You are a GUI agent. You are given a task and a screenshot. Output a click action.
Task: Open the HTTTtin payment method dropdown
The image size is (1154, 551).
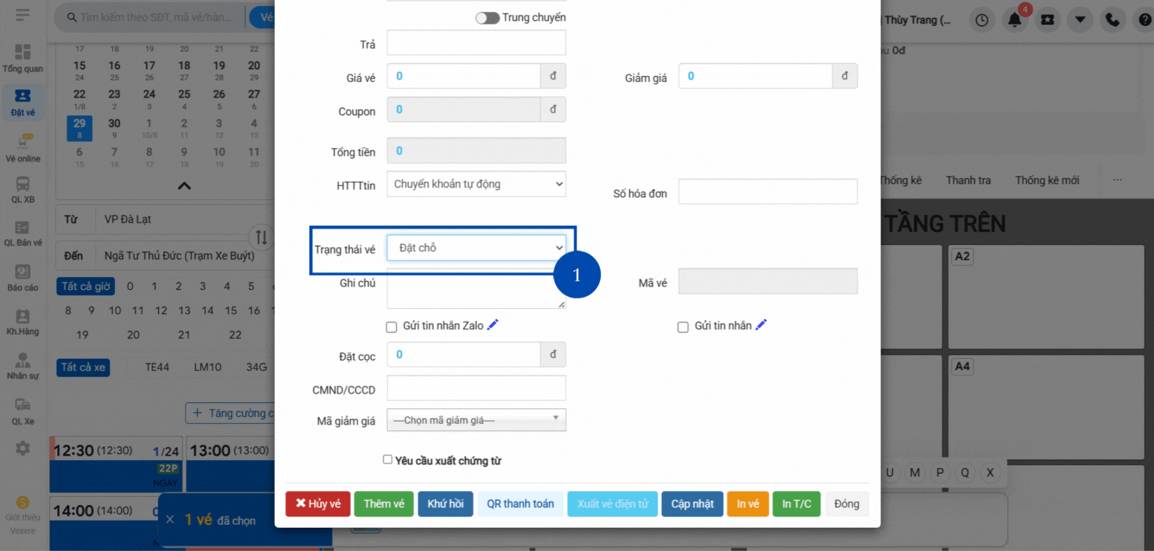tap(477, 184)
